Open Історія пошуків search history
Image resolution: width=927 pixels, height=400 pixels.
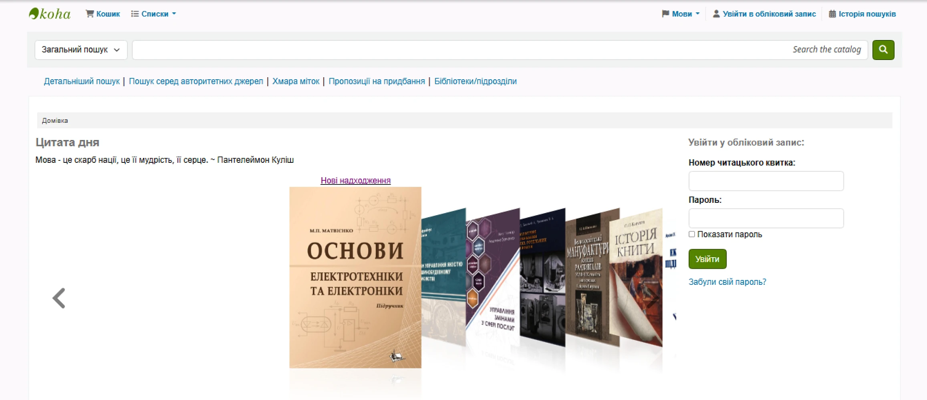tap(862, 14)
